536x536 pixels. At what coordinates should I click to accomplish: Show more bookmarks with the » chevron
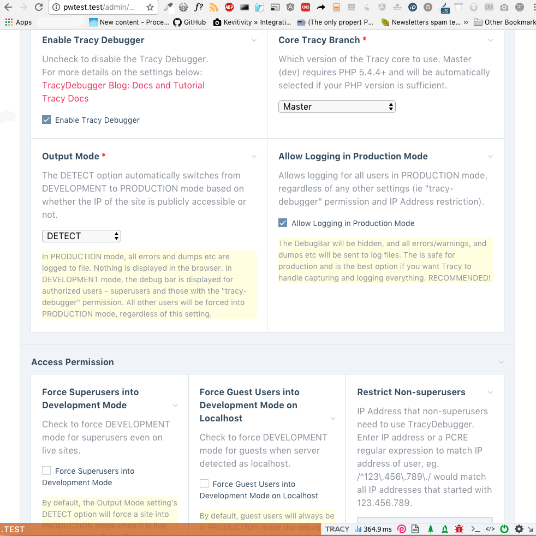click(x=466, y=22)
